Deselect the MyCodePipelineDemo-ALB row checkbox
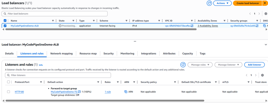 5,26
